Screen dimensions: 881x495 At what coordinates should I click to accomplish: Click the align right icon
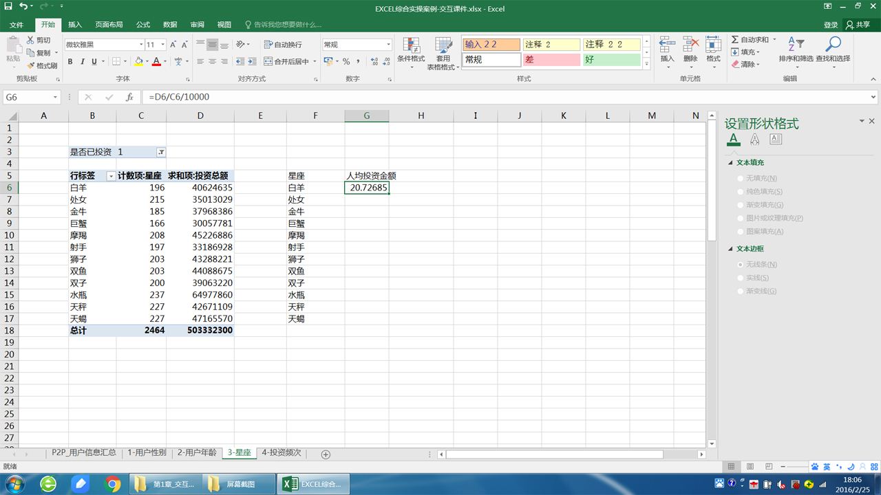pos(225,61)
